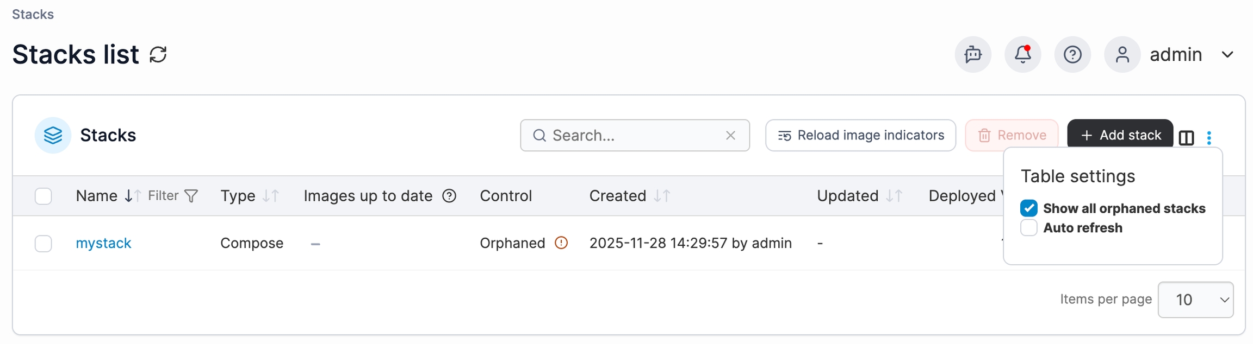Uncheck Show all orphaned stacks
The height and width of the screenshot is (344, 1253).
click(1029, 208)
